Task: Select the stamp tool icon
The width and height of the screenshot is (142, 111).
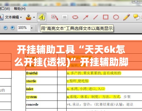Action: (28, 17)
